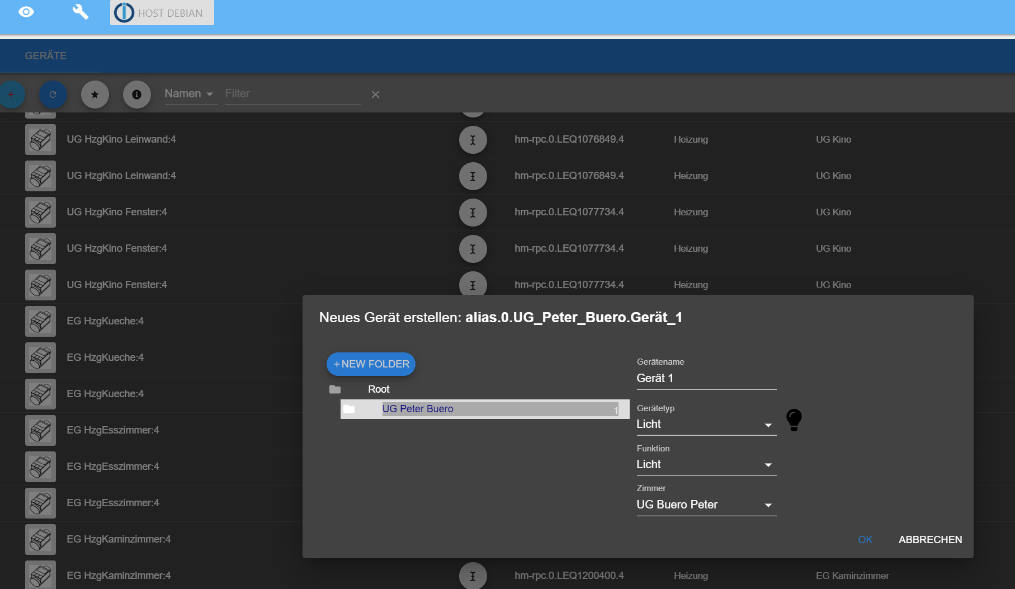Image resolution: width=1015 pixels, height=589 pixels.
Task: Confirm the dialog with OK
Action: (x=865, y=540)
